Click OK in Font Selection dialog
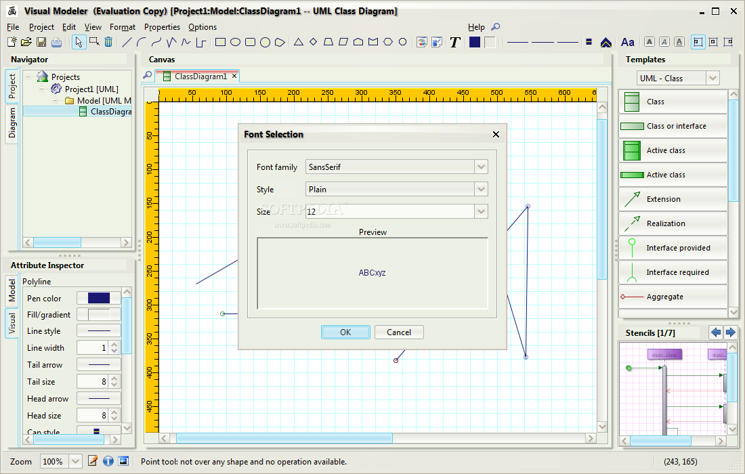Image resolution: width=745 pixels, height=474 pixels. tap(345, 332)
